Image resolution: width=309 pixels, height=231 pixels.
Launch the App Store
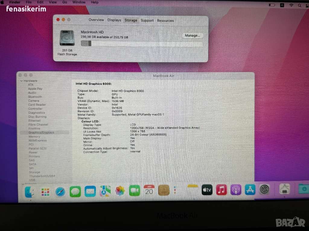[x=250, y=189]
